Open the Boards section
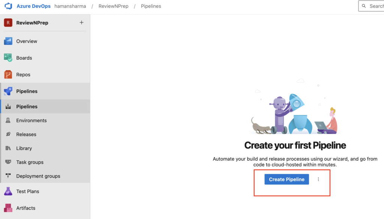Image resolution: width=384 pixels, height=219 pixels. pyautogui.click(x=24, y=58)
